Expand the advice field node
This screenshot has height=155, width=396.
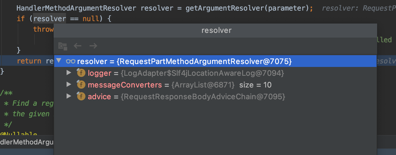click(x=69, y=96)
